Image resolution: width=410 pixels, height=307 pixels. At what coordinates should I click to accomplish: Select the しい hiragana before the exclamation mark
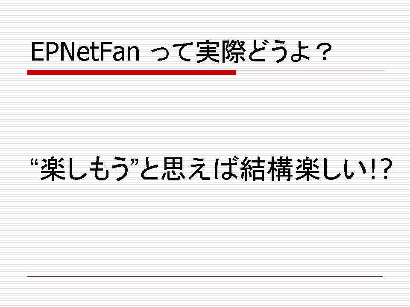pyautogui.click(x=344, y=169)
